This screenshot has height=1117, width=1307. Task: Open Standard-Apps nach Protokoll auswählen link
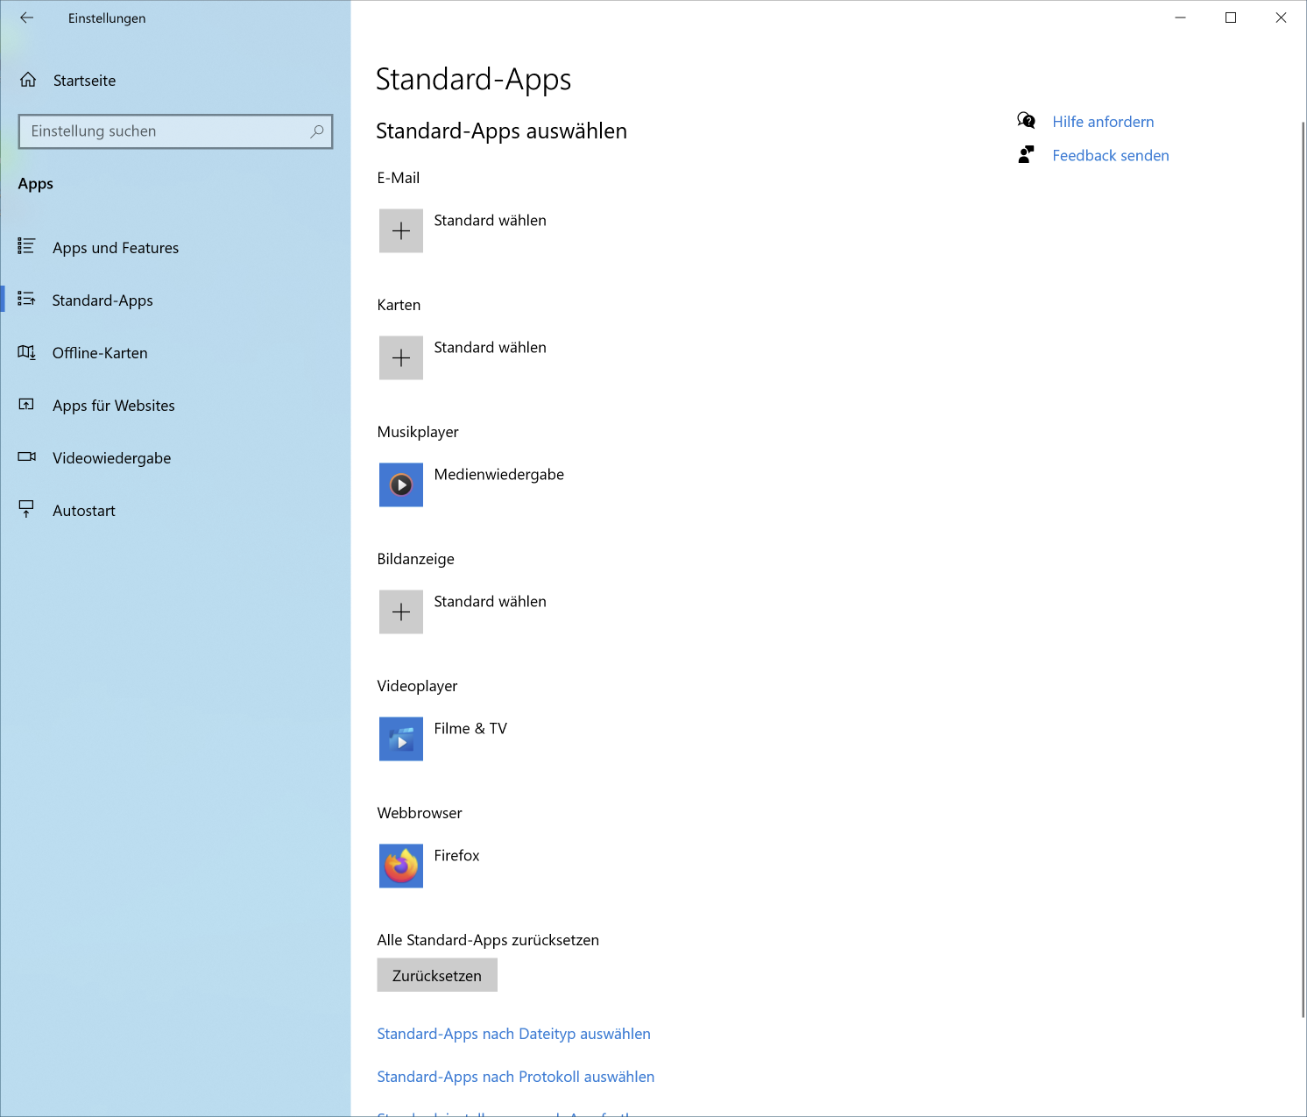pyautogui.click(x=515, y=1077)
